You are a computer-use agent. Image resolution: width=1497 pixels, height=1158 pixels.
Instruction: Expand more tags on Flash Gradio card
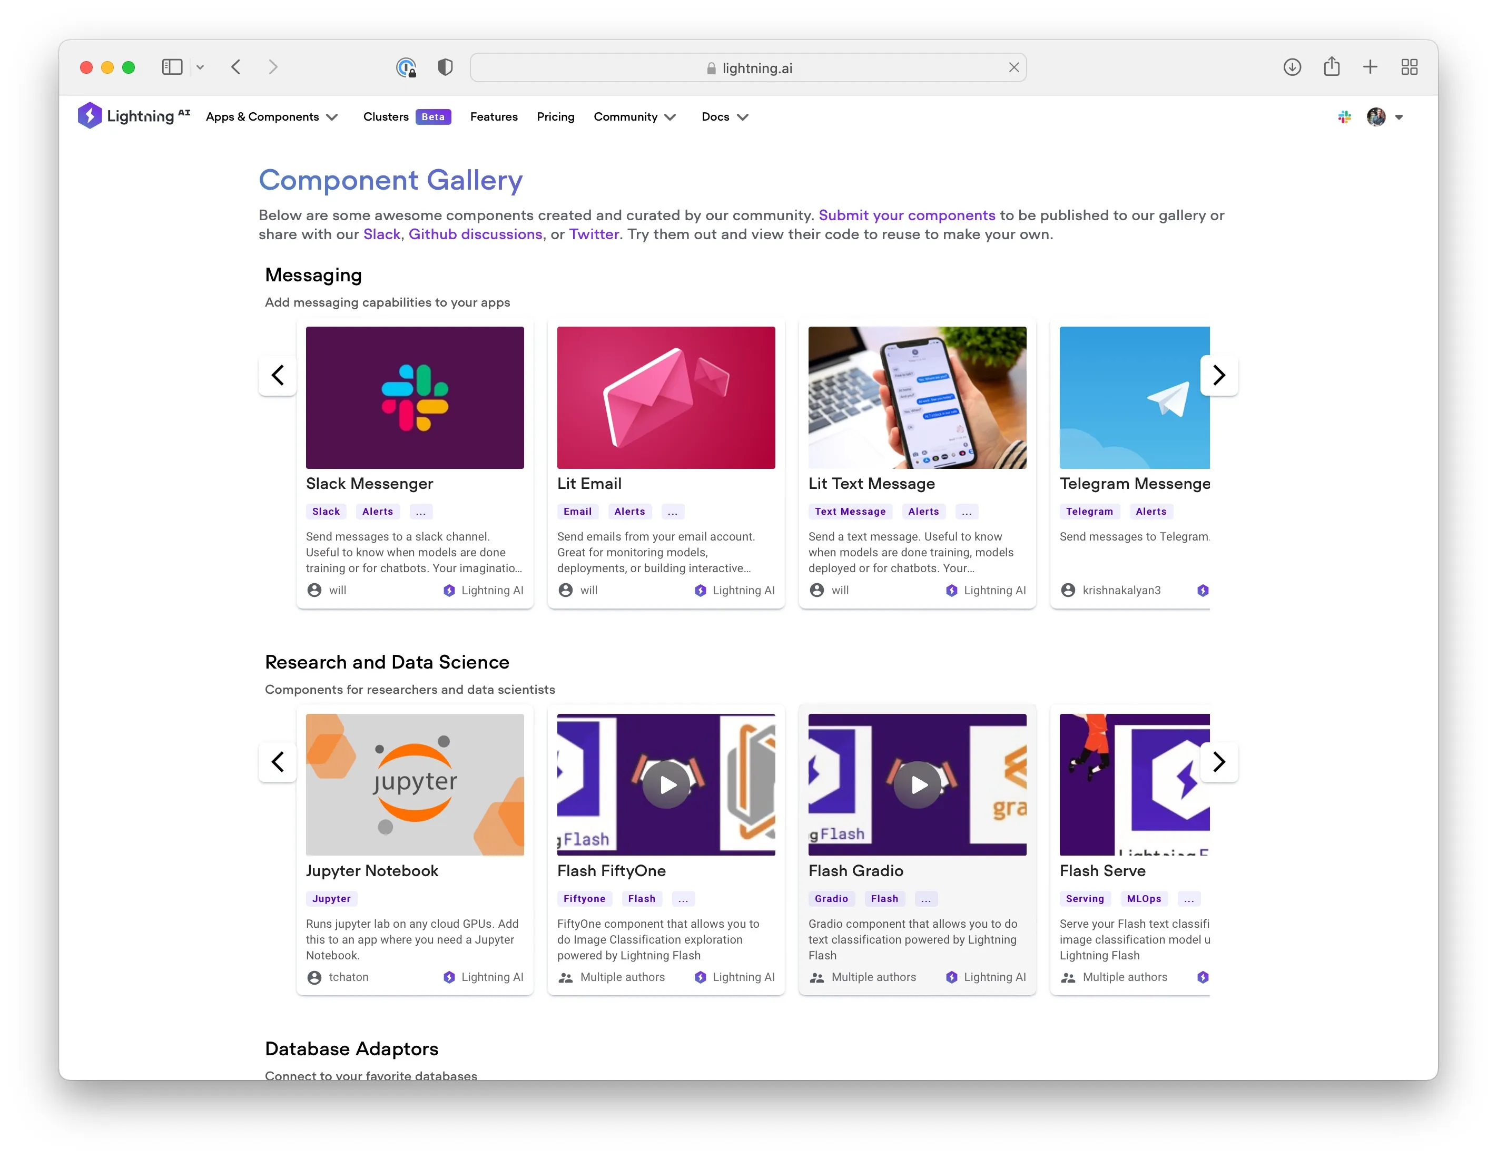click(x=925, y=899)
